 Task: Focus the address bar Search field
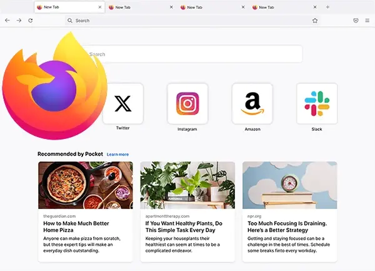(x=189, y=21)
